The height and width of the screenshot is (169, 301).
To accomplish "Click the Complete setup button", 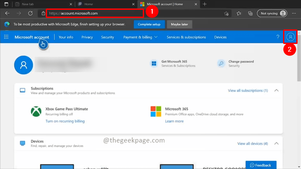I will tap(149, 24).
